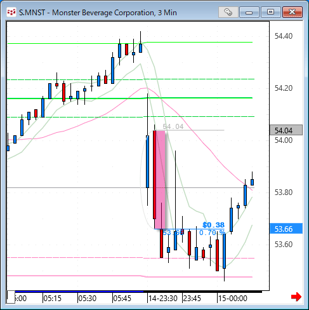The image size is (309, 310).
Task: Select the pink measurement rectangle on chart
Action: click(x=161, y=180)
